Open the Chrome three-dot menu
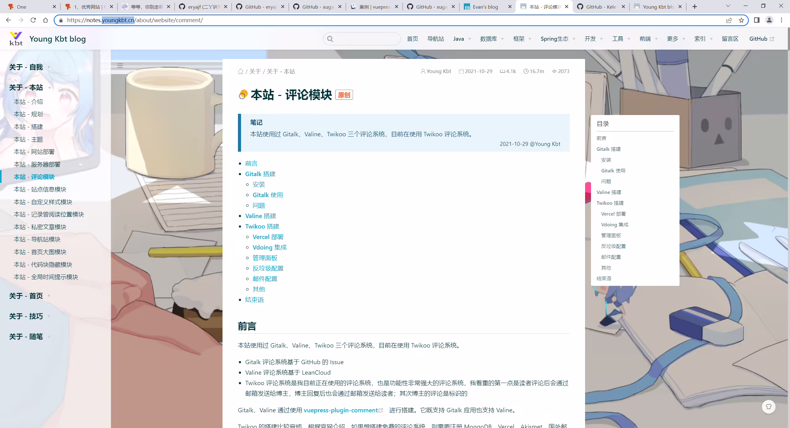This screenshot has height=428, width=790. click(x=781, y=20)
